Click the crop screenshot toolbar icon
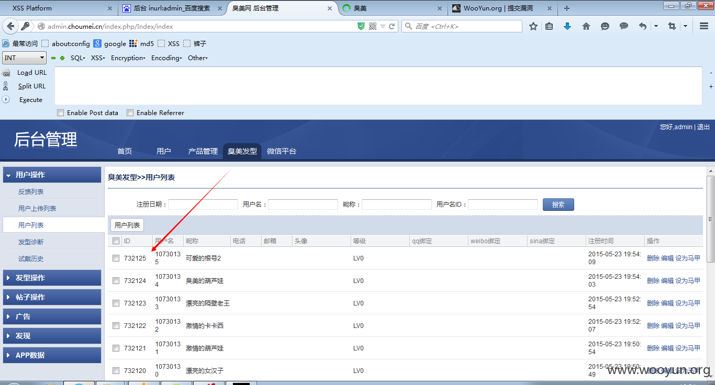The height and width of the screenshot is (385, 715). [x=672, y=26]
